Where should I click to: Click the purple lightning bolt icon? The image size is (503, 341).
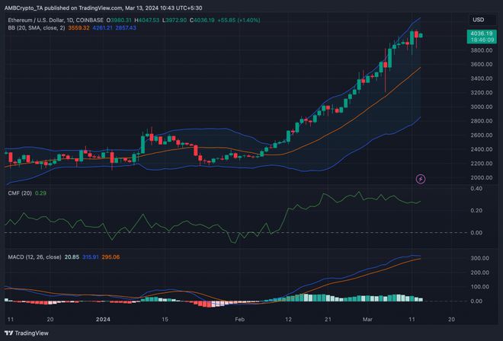tap(420, 179)
